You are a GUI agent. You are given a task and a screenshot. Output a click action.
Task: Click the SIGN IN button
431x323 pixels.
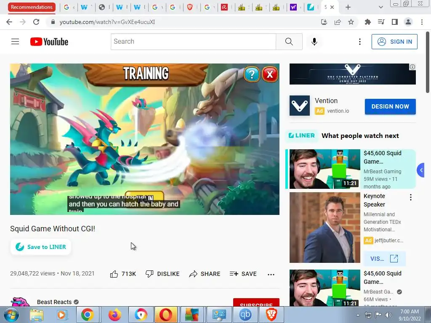tap(394, 42)
